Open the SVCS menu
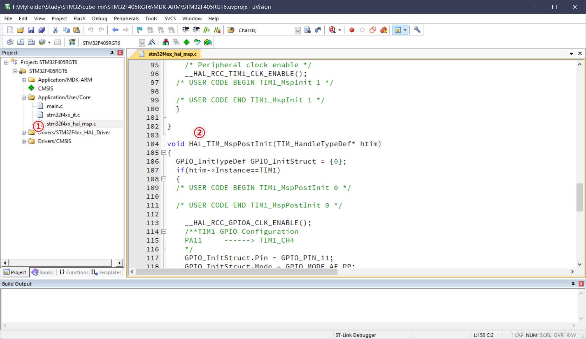 tap(170, 19)
